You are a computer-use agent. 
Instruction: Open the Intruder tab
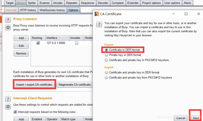click(58, 3)
